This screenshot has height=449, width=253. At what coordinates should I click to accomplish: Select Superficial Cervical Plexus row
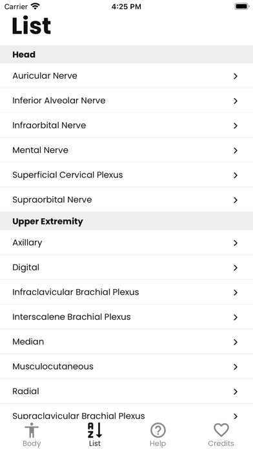click(126, 175)
